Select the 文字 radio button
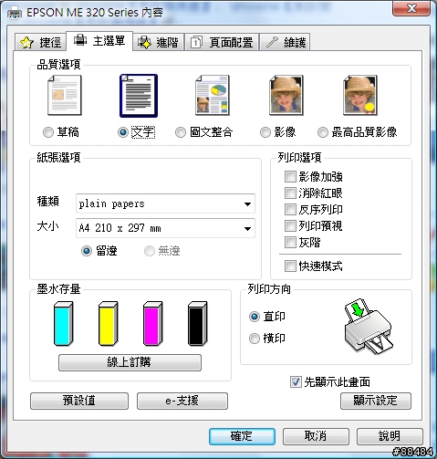The height and width of the screenshot is (459, 437). pyautogui.click(x=123, y=132)
